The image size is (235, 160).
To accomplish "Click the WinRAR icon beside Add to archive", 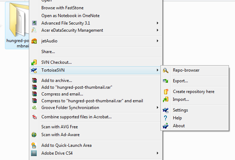I will click(x=34, y=81).
